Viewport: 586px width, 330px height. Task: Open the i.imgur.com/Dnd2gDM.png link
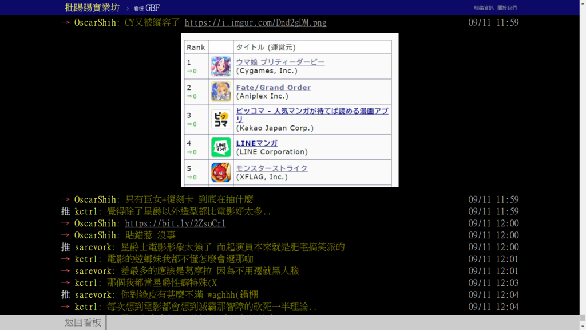[x=255, y=22]
